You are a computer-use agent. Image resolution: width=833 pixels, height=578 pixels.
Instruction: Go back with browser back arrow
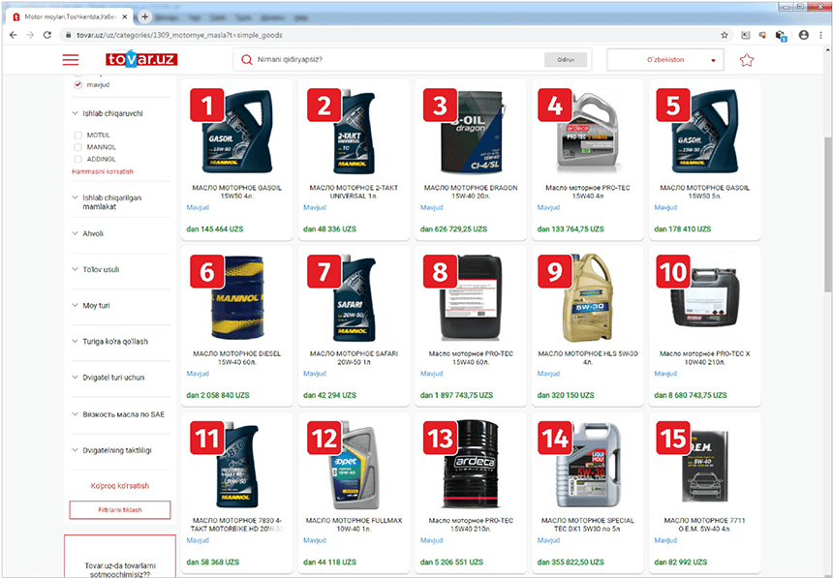click(14, 35)
